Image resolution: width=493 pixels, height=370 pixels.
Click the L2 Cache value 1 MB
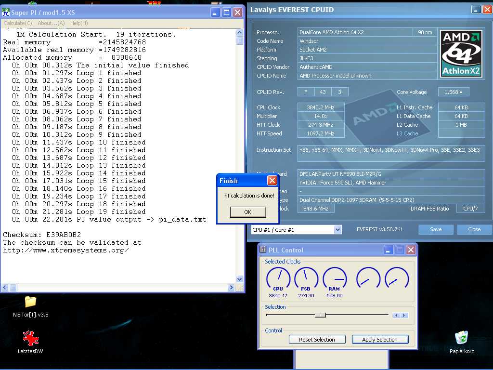pyautogui.click(x=461, y=125)
